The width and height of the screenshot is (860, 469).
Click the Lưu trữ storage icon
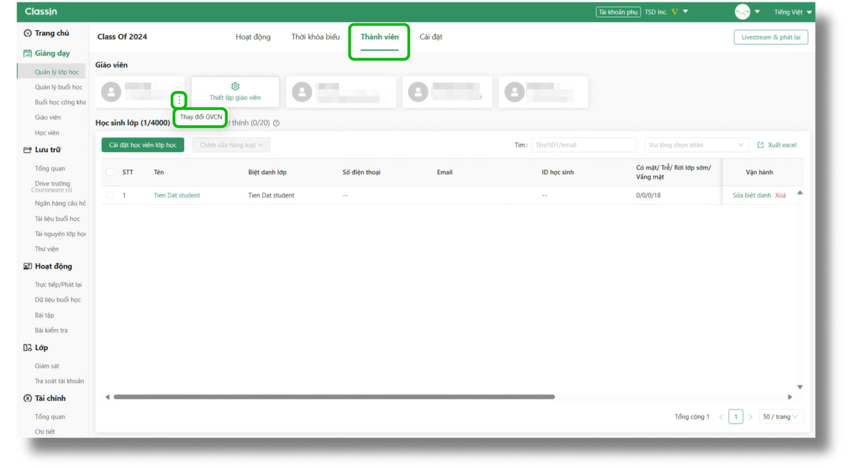coord(27,150)
